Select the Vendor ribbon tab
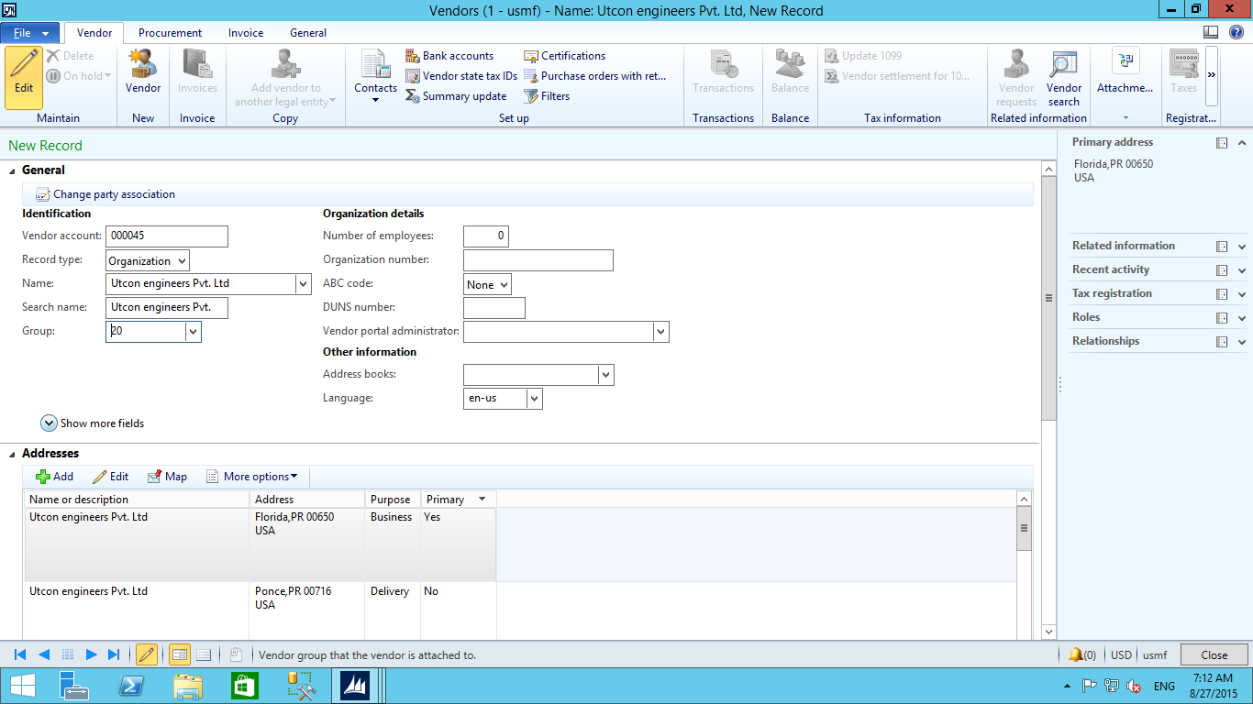Image resolution: width=1253 pixels, height=704 pixels. point(94,33)
